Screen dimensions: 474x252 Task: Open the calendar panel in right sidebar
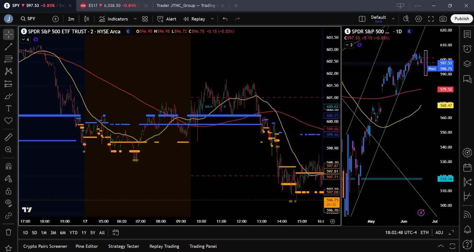467,167
